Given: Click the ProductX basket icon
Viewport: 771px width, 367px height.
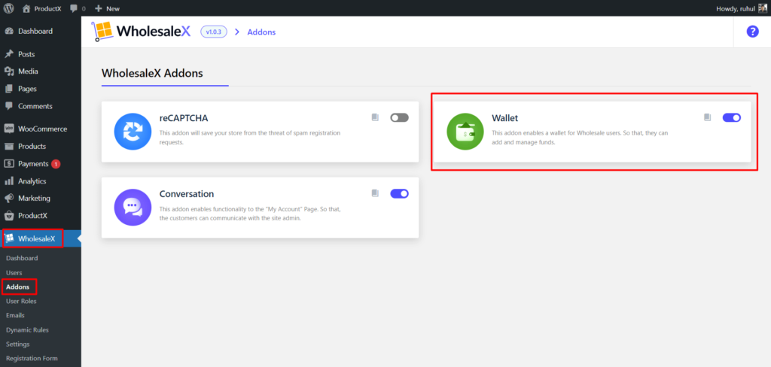Looking at the screenshot, I should [x=9, y=216].
